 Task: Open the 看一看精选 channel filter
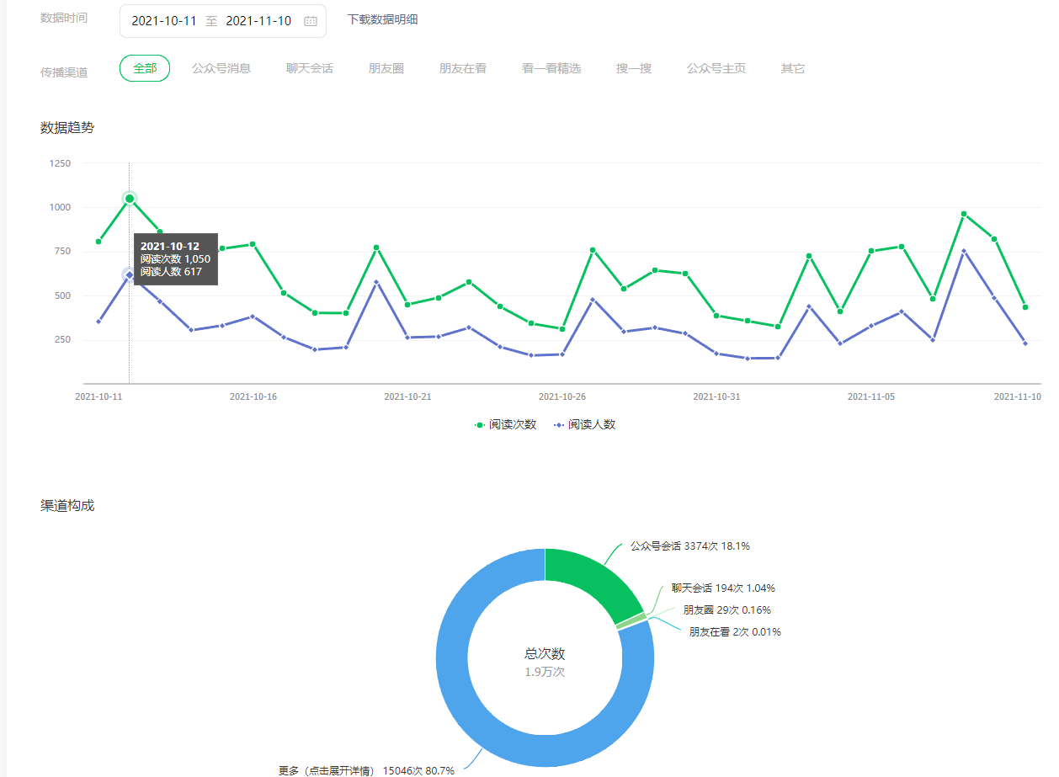point(551,68)
